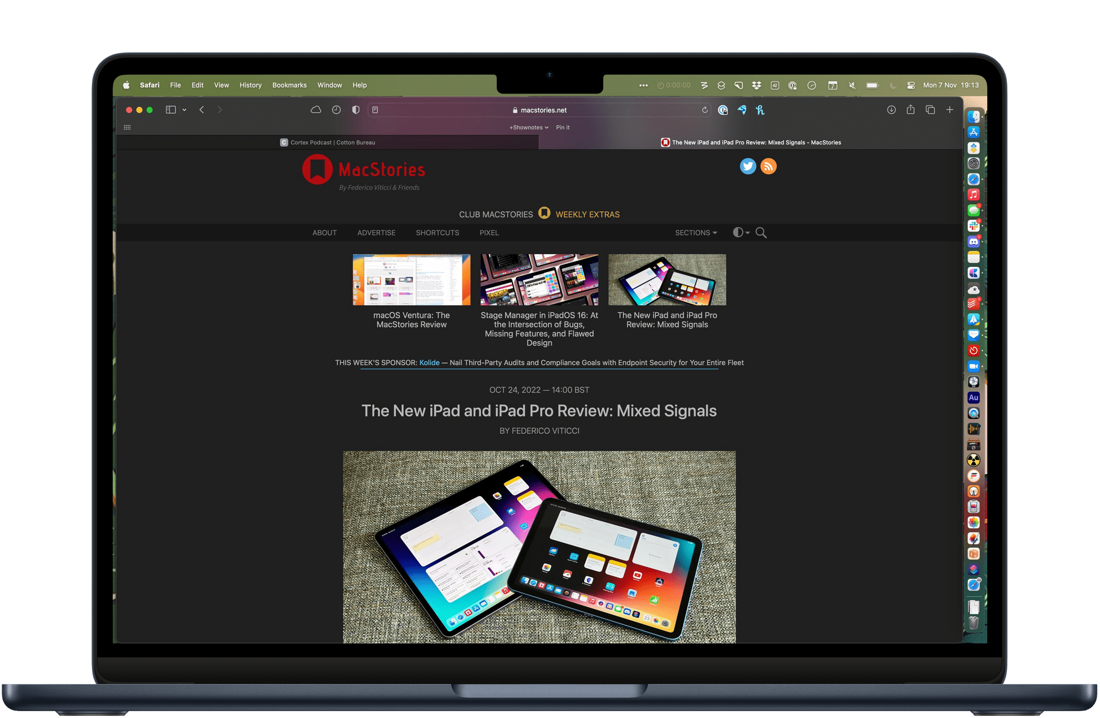Click the article hero image of two iPads
The height and width of the screenshot is (718, 1100).
539,547
